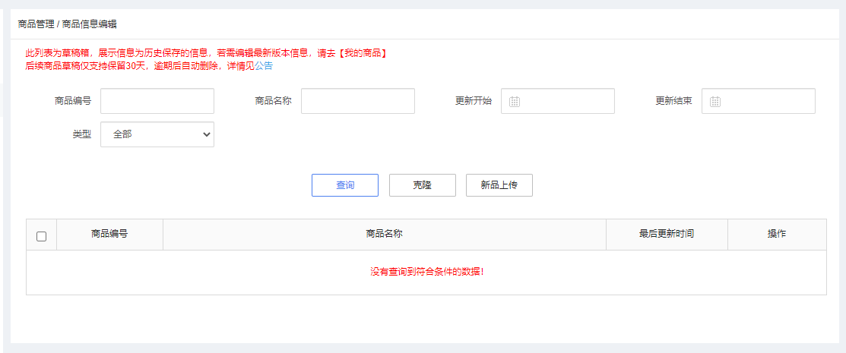Screen dimensions: 846x353
Task: Click the 更新结束 field label
Action: [x=673, y=101]
